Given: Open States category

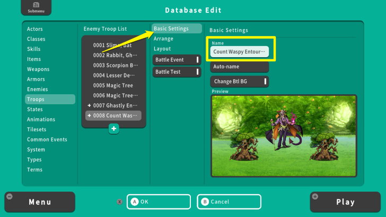Looking at the screenshot, I should pos(35,110).
